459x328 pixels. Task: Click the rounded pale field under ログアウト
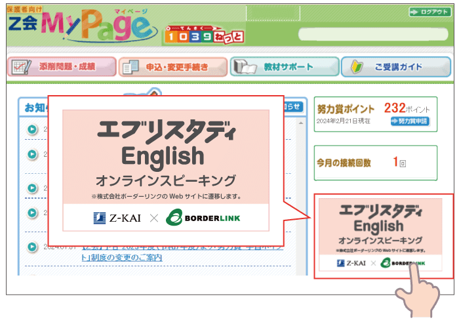(x=373, y=34)
